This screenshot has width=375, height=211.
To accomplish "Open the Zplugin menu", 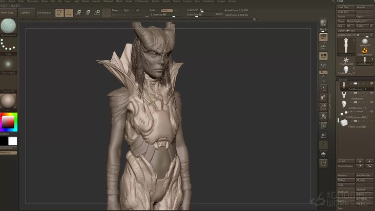I will (x=221, y=1).
